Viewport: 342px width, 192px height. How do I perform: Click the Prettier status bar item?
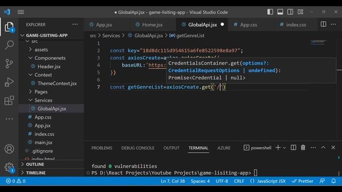[302, 181]
